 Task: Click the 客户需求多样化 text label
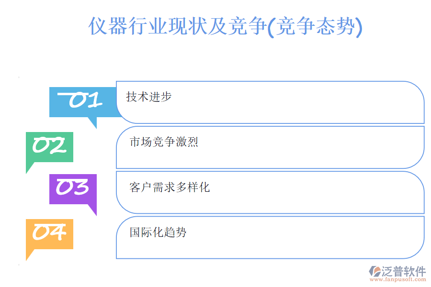[170, 187]
